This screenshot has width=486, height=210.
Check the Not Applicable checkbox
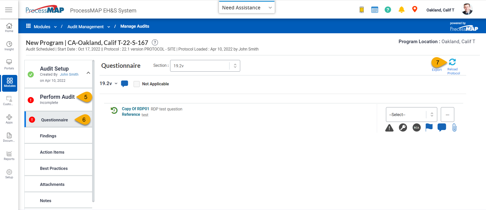tap(137, 84)
